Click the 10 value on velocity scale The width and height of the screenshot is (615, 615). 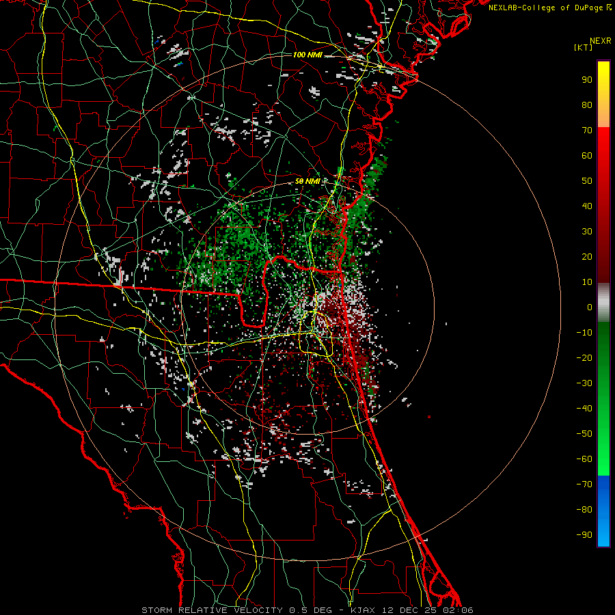[x=587, y=282]
